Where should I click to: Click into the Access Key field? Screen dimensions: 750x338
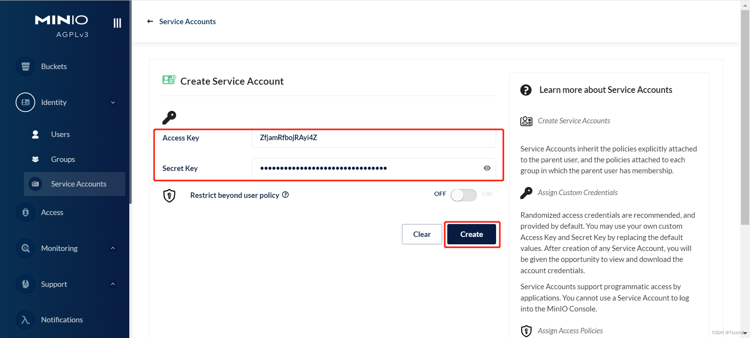tap(373, 138)
